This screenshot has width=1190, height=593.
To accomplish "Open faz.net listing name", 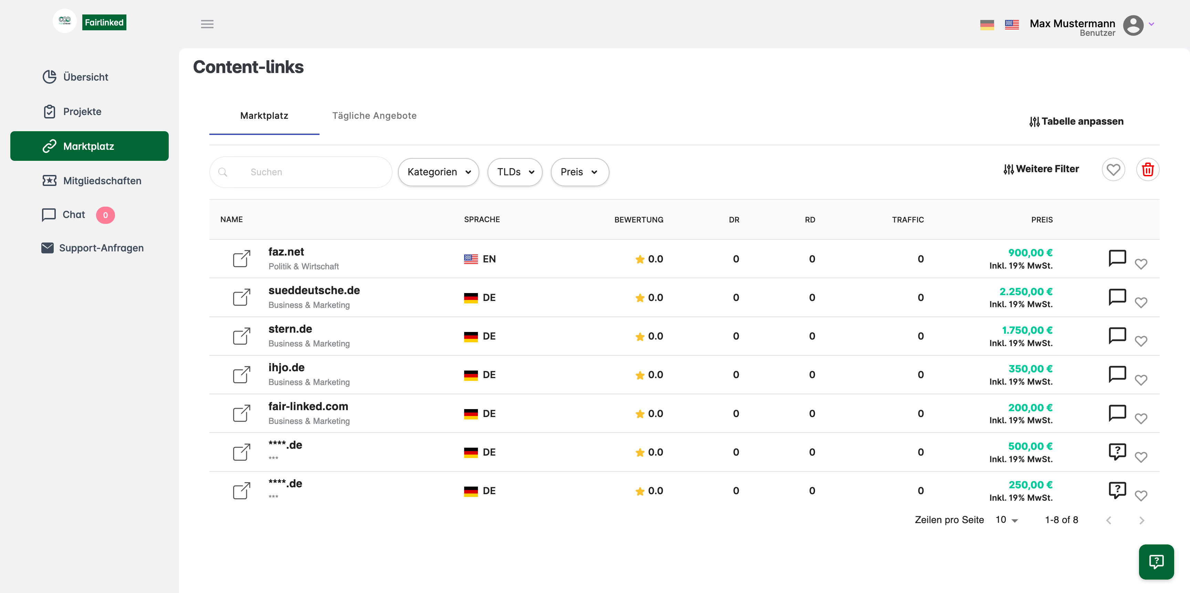I will (x=286, y=252).
